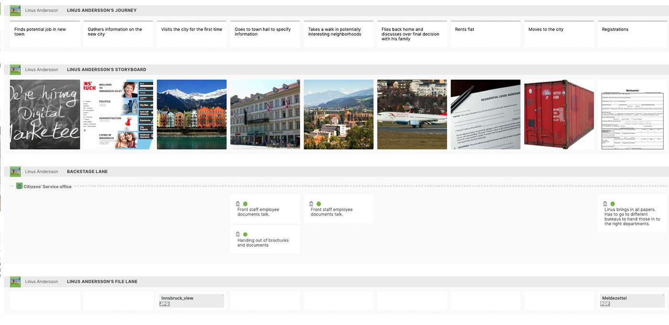The height and width of the screenshot is (325, 669).
Task: Click the 'Linus Andersson' name in the Journey lane header
Action: 42,11
